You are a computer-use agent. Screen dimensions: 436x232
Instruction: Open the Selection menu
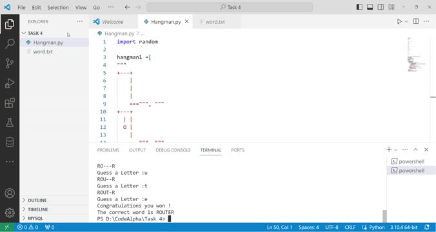pyautogui.click(x=58, y=8)
